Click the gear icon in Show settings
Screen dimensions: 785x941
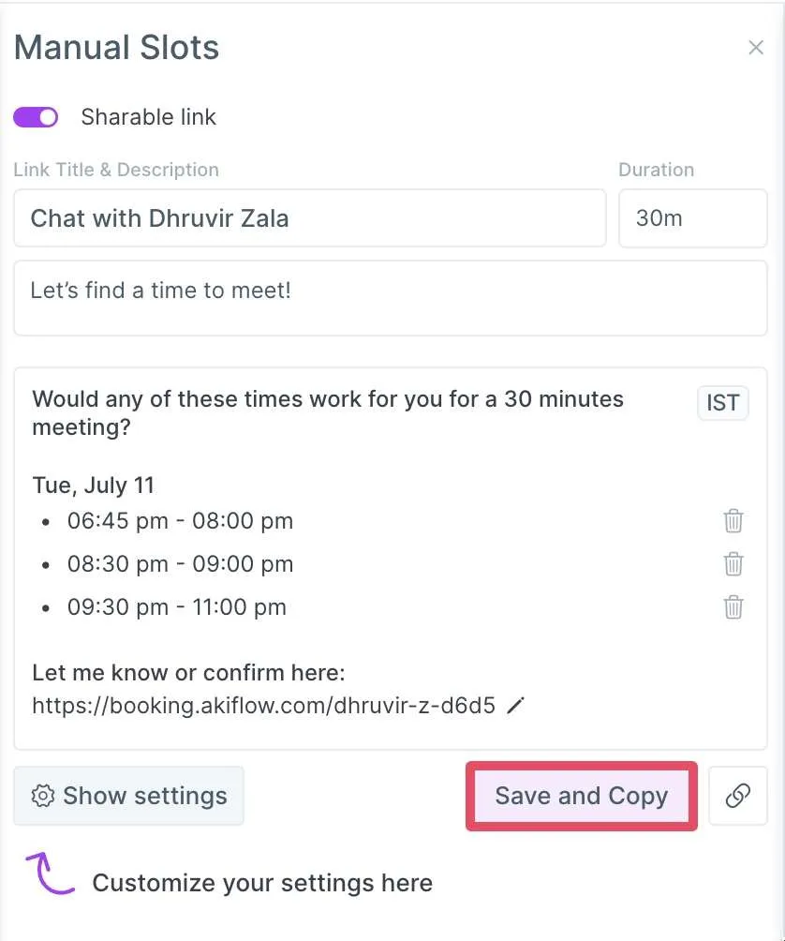42,796
